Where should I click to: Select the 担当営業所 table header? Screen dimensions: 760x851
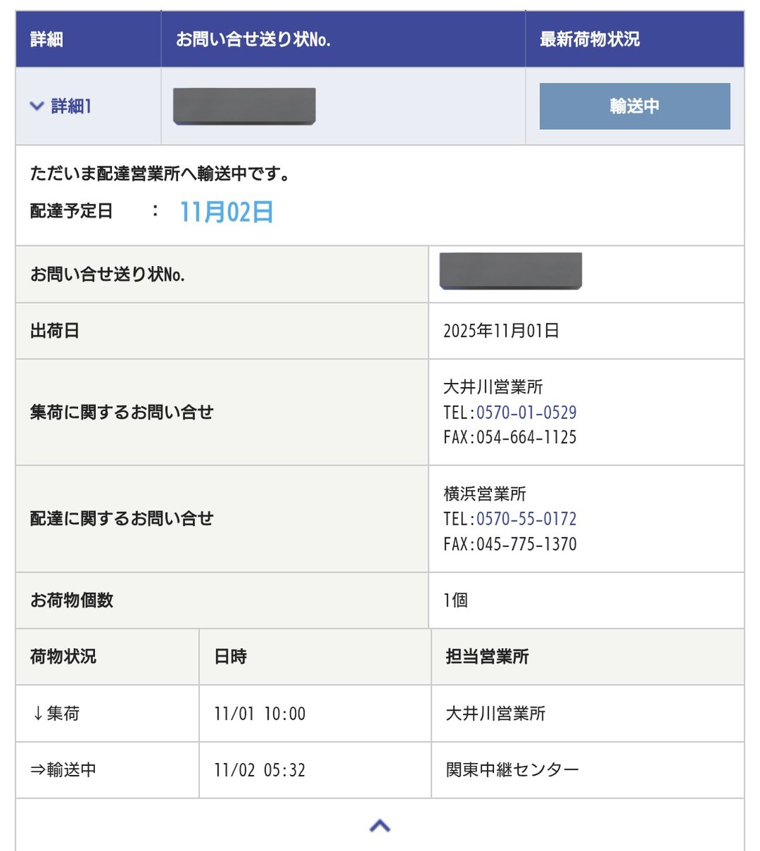[487, 657]
